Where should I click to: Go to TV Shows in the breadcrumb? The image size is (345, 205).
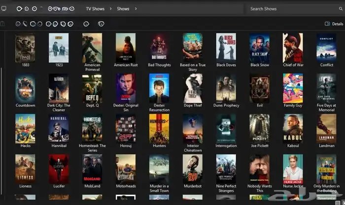[x=95, y=9]
